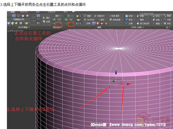Screen dimensions: 173x129
Task: Click second yellow cube preview icon
Action: [13, 23]
